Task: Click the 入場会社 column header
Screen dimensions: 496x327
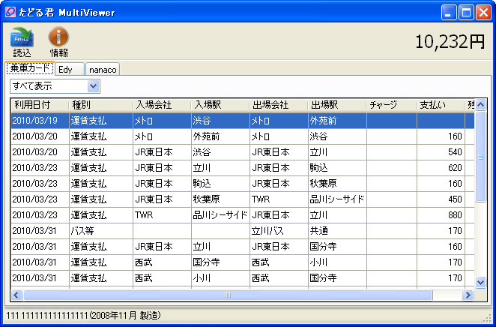Action: 162,105
